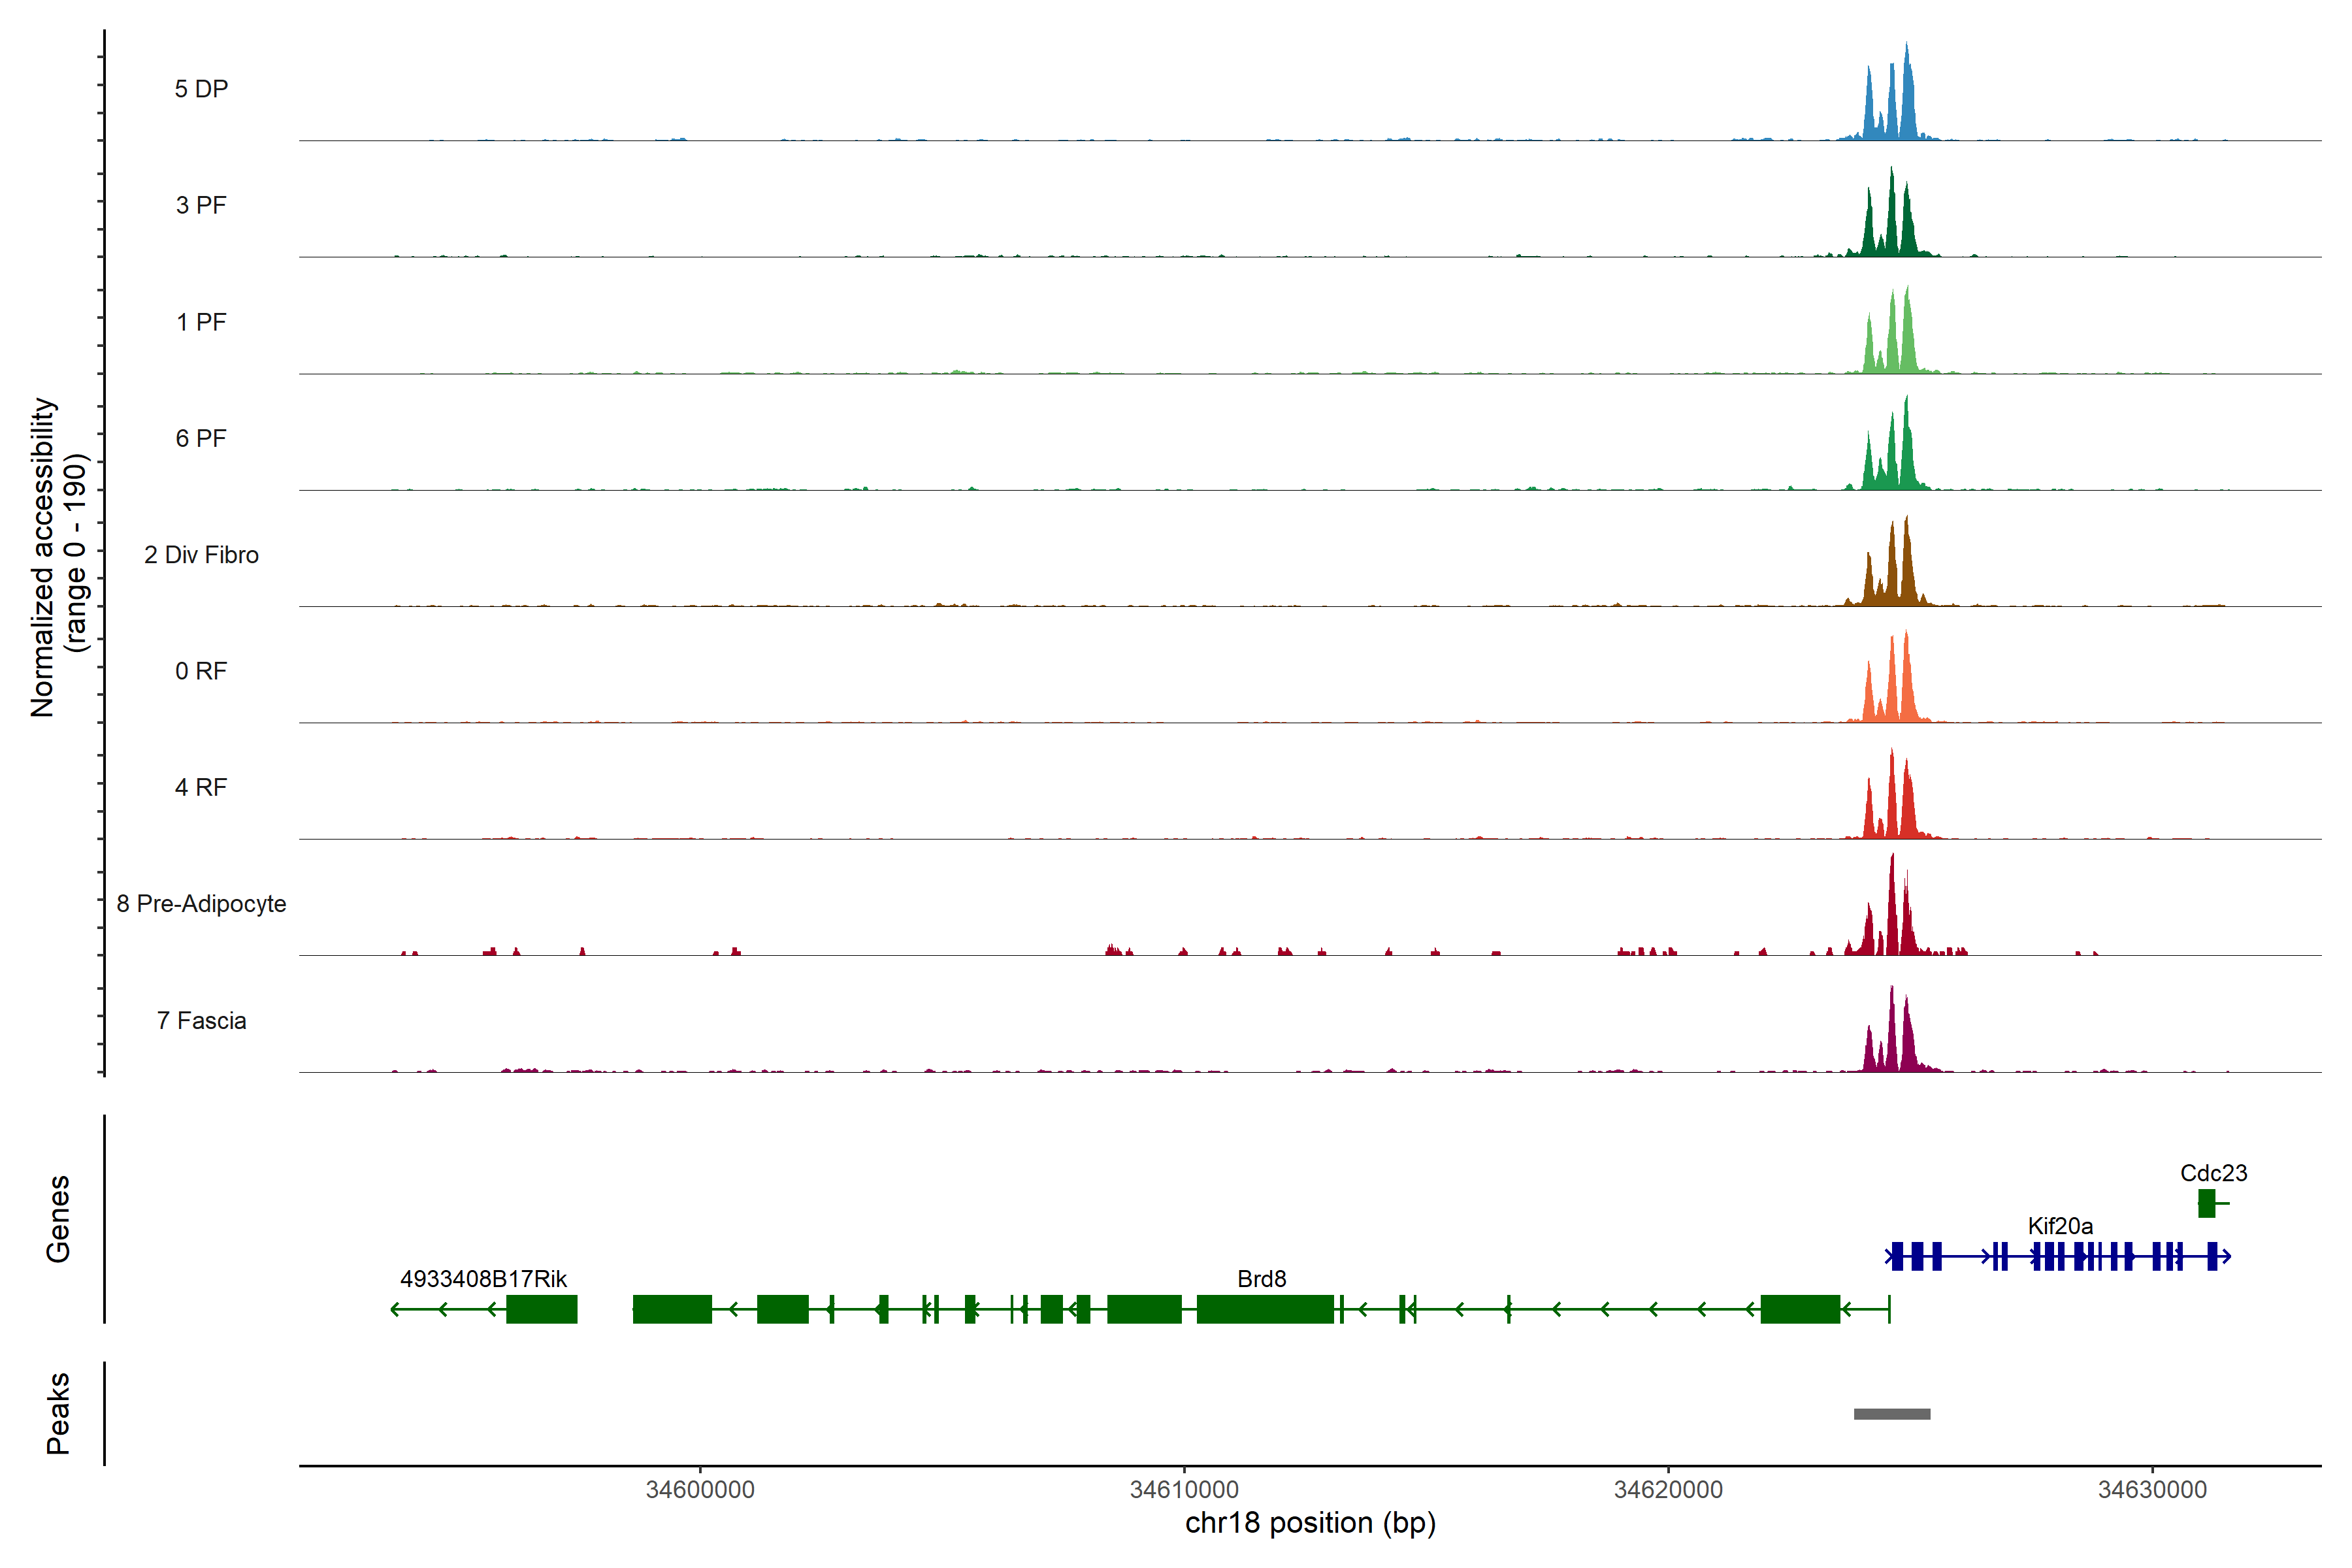Click the green Cdc23 exon box
This screenshot has height=1568, width=2352.
(x=2206, y=1203)
